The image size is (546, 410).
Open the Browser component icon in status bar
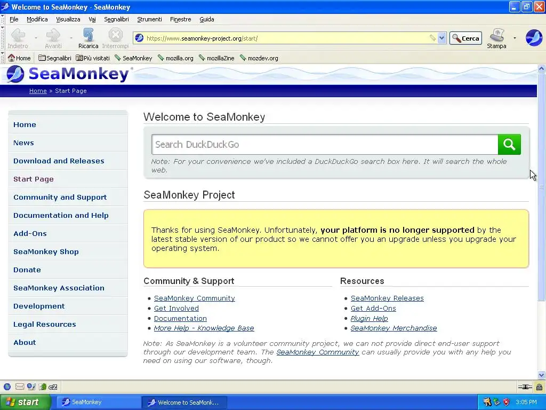(x=7, y=387)
